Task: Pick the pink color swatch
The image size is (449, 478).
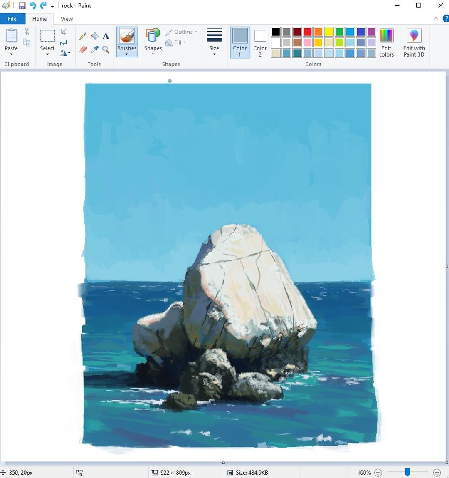Action: coord(308,42)
